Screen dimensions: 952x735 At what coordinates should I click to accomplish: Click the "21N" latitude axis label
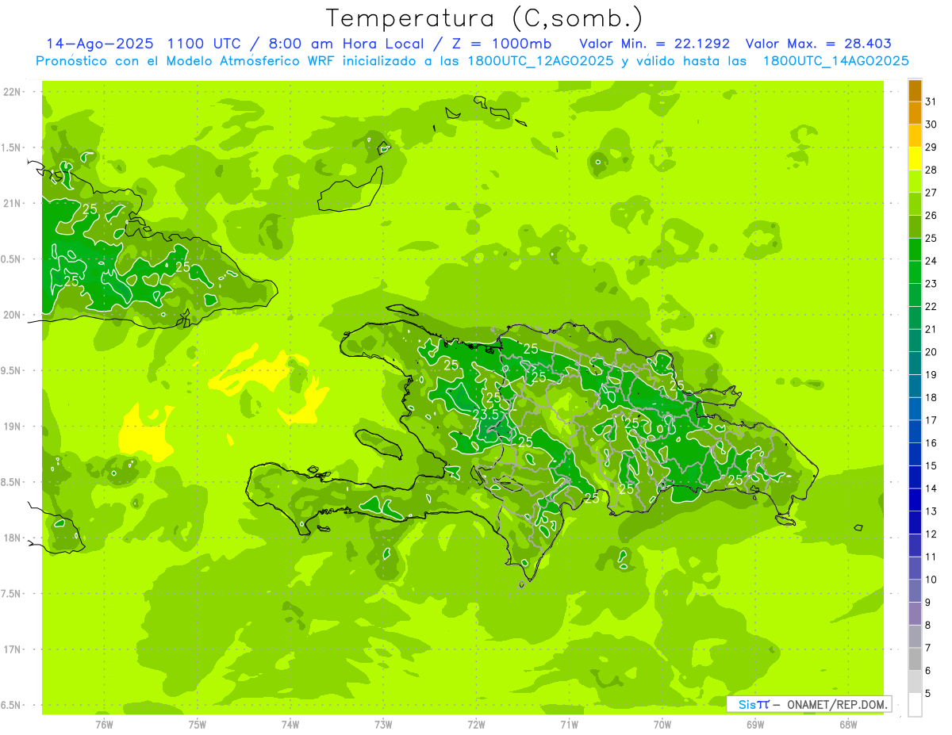pyautogui.click(x=11, y=203)
